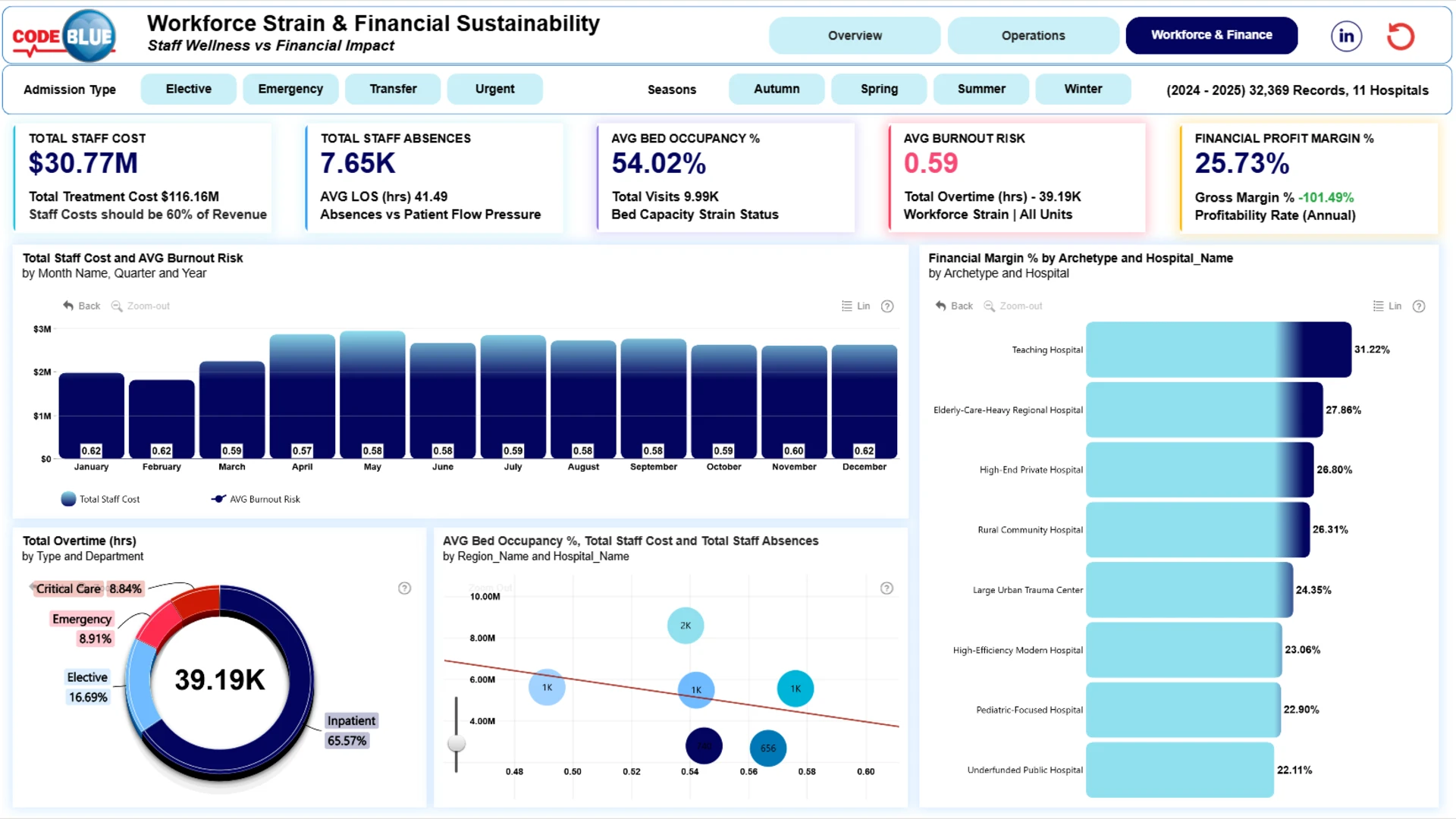Open help icon on Overtime donut chart
1456x819 pixels.
click(x=405, y=588)
